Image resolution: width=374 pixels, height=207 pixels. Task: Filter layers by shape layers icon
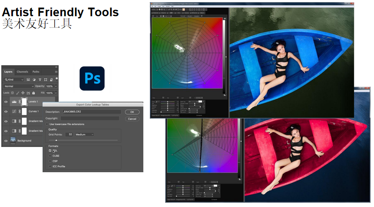pos(45,80)
